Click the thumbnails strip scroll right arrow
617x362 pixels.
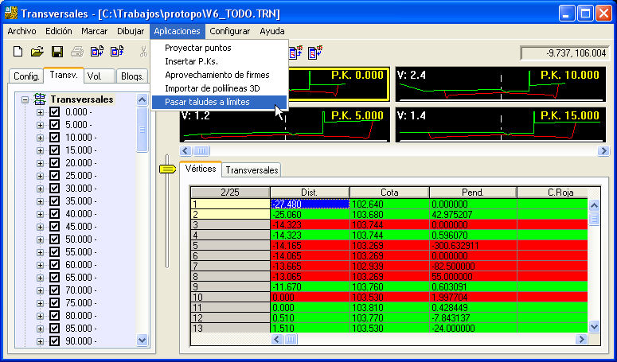(603, 150)
